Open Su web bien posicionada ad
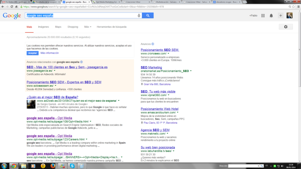301x169 pixels. tap(158, 148)
